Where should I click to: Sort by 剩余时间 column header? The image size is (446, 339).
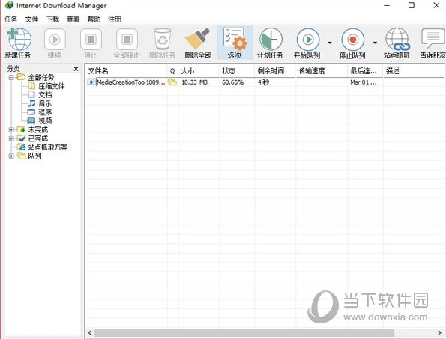click(x=275, y=70)
